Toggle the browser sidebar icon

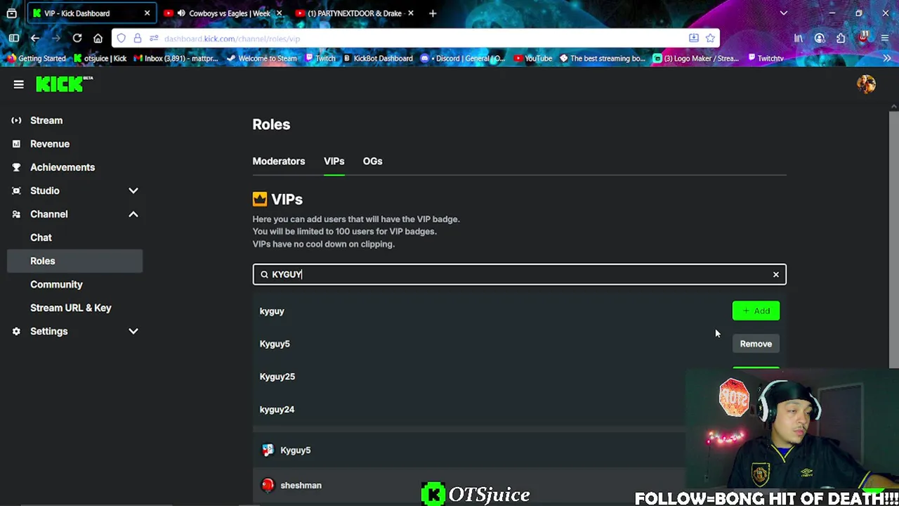tap(14, 38)
